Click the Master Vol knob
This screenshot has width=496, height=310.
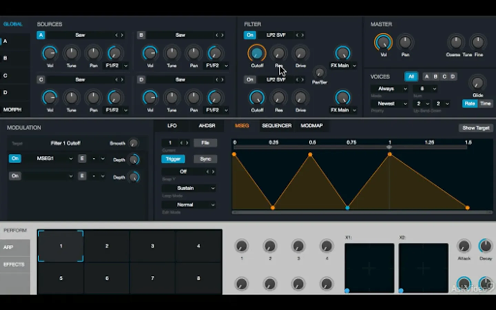coord(383,42)
